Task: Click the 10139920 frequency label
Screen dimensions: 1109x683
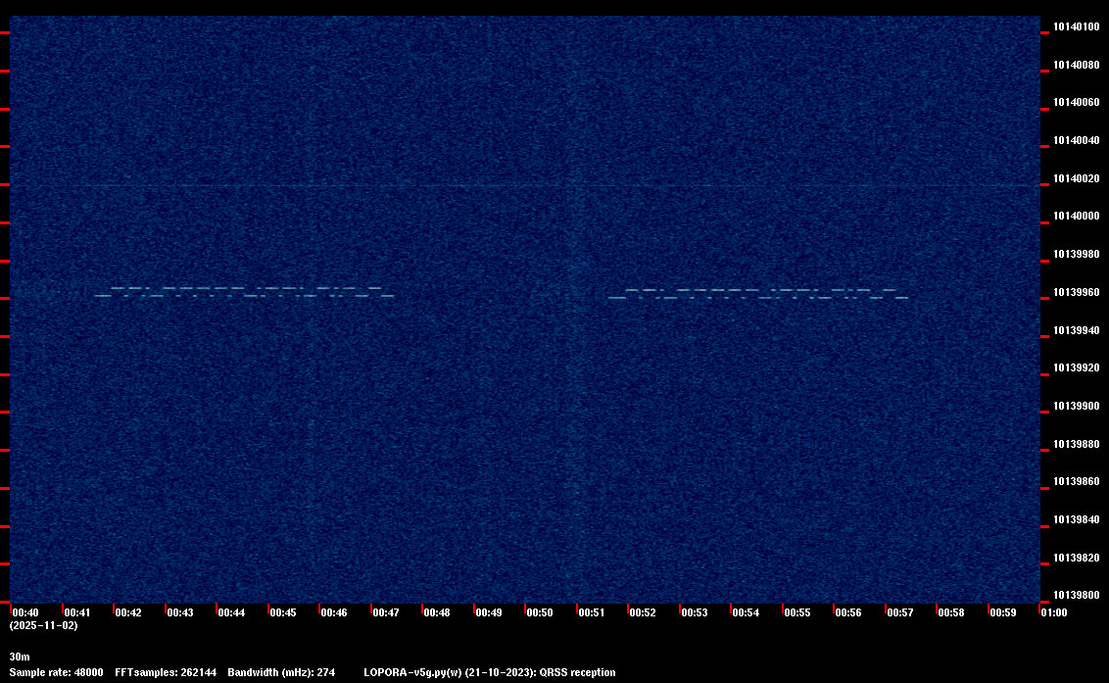Action: pos(1077,368)
